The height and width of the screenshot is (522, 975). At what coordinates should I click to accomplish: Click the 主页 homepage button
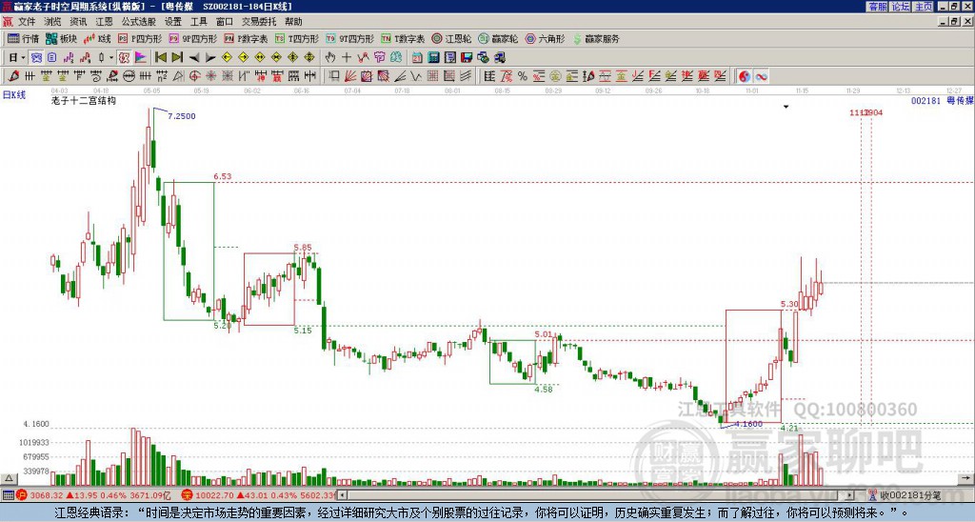click(924, 7)
